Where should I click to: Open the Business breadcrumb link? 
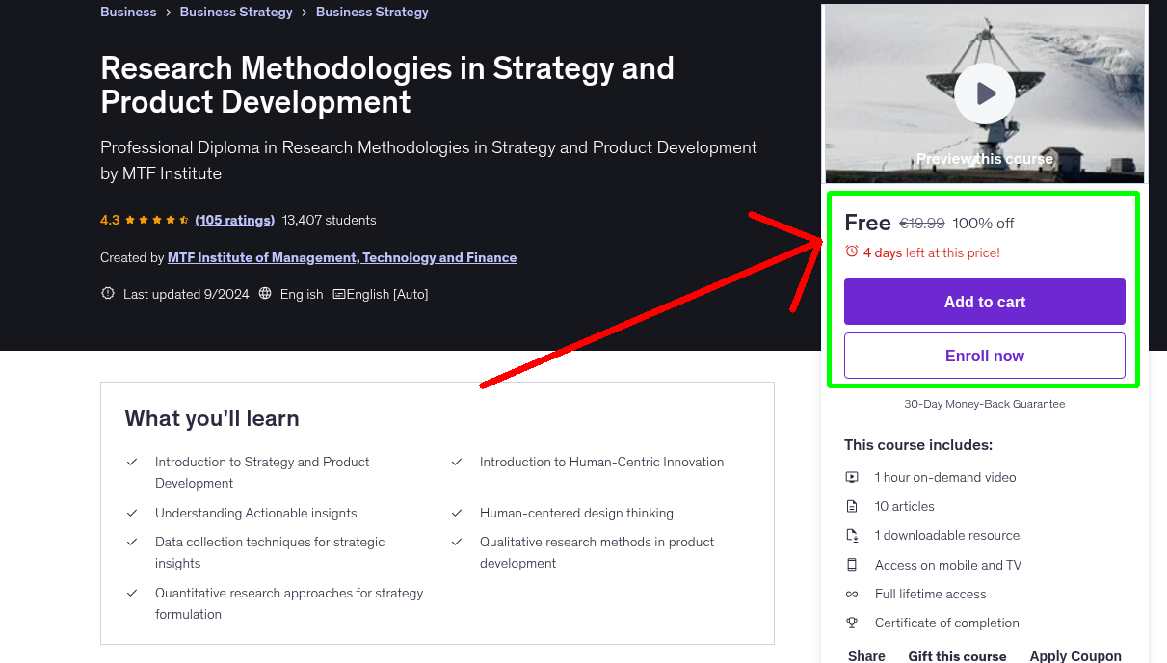pyautogui.click(x=128, y=13)
